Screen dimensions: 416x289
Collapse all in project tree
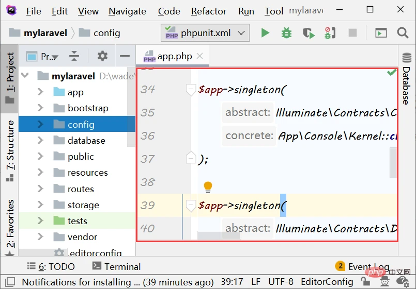74,56
